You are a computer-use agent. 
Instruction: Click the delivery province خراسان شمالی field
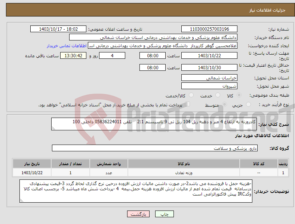209,78
